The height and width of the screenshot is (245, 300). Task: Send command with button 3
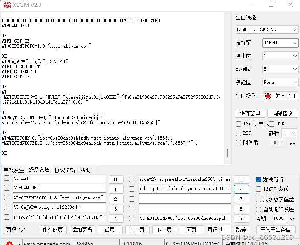click(116, 209)
